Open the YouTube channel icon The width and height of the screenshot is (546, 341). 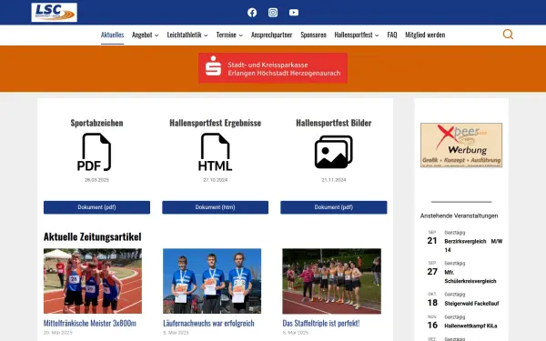[x=294, y=13]
